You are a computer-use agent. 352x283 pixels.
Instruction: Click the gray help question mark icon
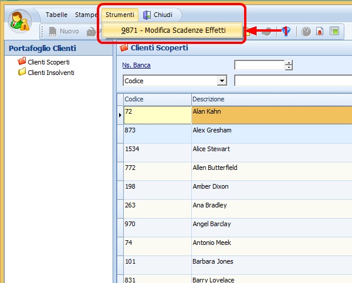pyautogui.click(x=306, y=32)
